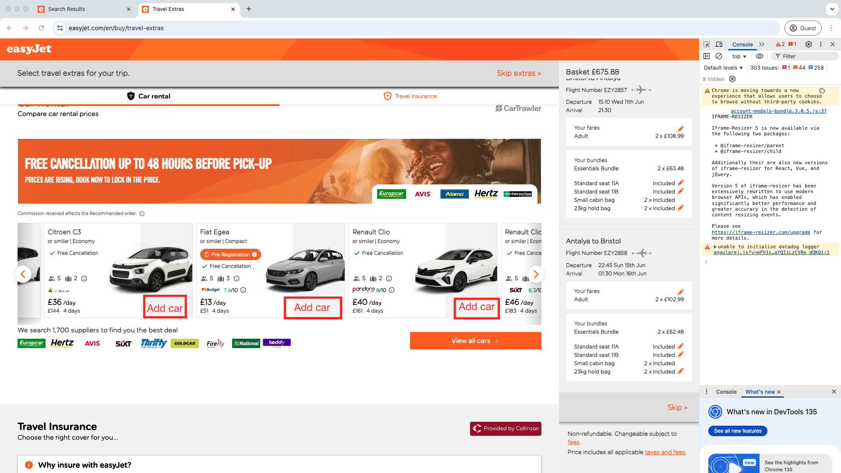Add the Fiat Egea car

click(312, 308)
